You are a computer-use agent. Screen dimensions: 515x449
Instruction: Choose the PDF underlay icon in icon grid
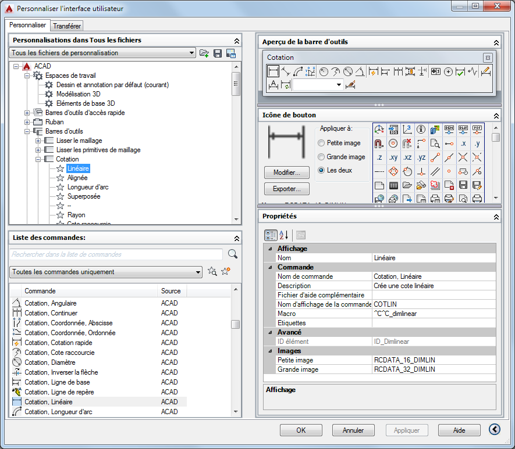[x=477, y=130]
